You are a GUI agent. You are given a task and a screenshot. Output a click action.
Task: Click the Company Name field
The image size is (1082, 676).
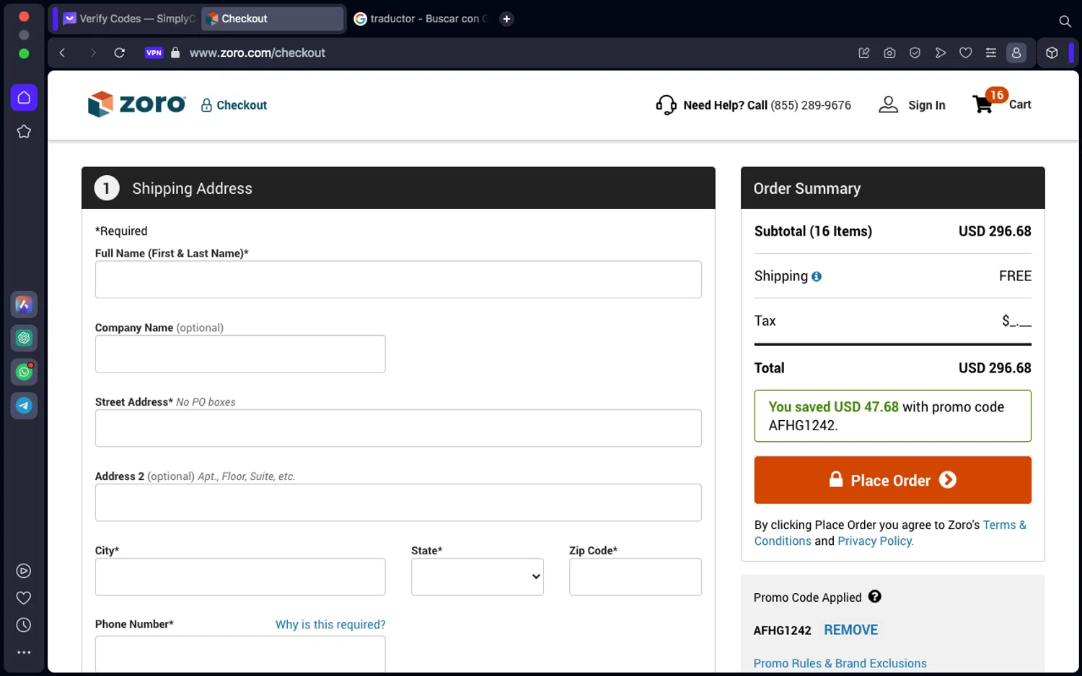[x=240, y=354]
